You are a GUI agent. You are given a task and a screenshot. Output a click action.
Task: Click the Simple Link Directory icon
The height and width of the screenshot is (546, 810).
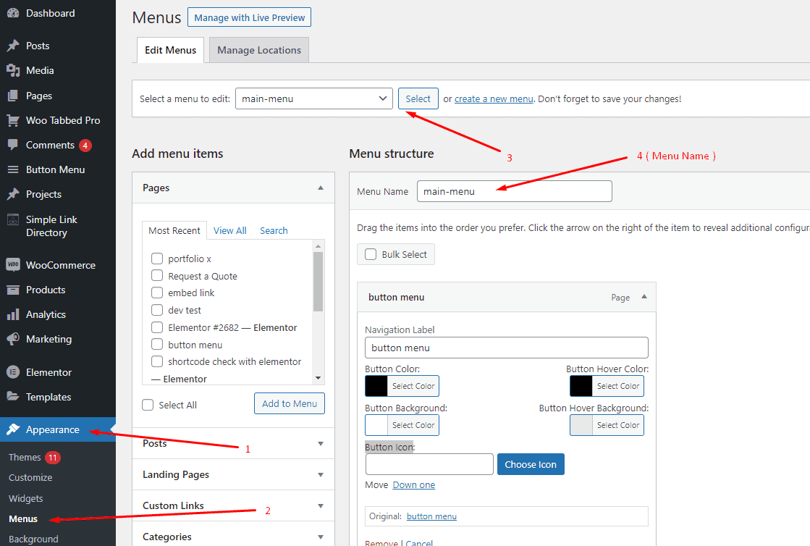[x=13, y=219]
